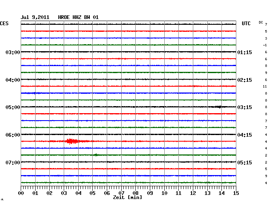269x204 pixels.
Task: Click the DC value '-1'
Action: [x=265, y=45]
